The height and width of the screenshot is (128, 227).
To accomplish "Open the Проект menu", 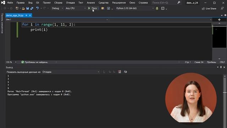I will (x=47, y=2).
